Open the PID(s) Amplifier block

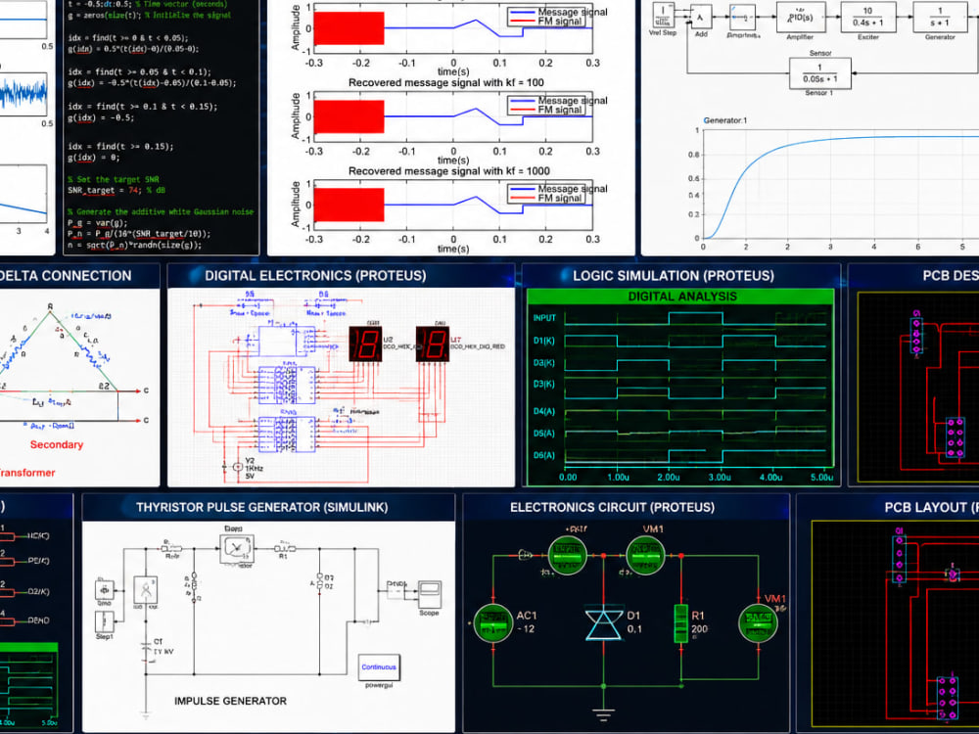pos(801,17)
